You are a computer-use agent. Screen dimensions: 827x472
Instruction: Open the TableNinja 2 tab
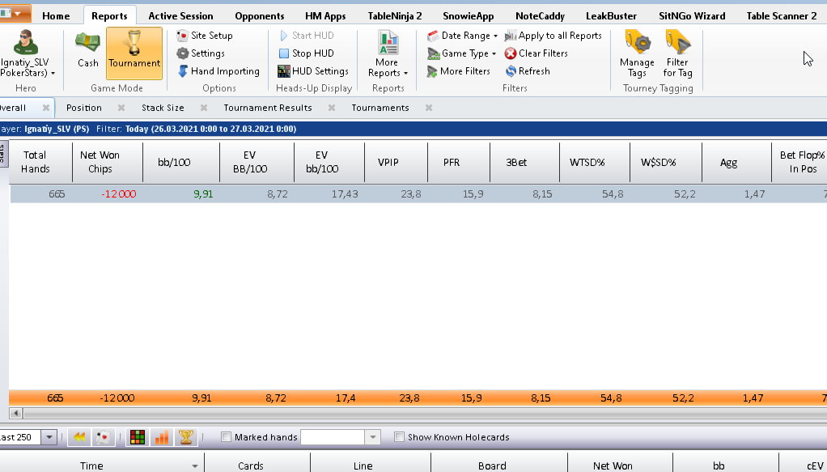click(x=395, y=16)
